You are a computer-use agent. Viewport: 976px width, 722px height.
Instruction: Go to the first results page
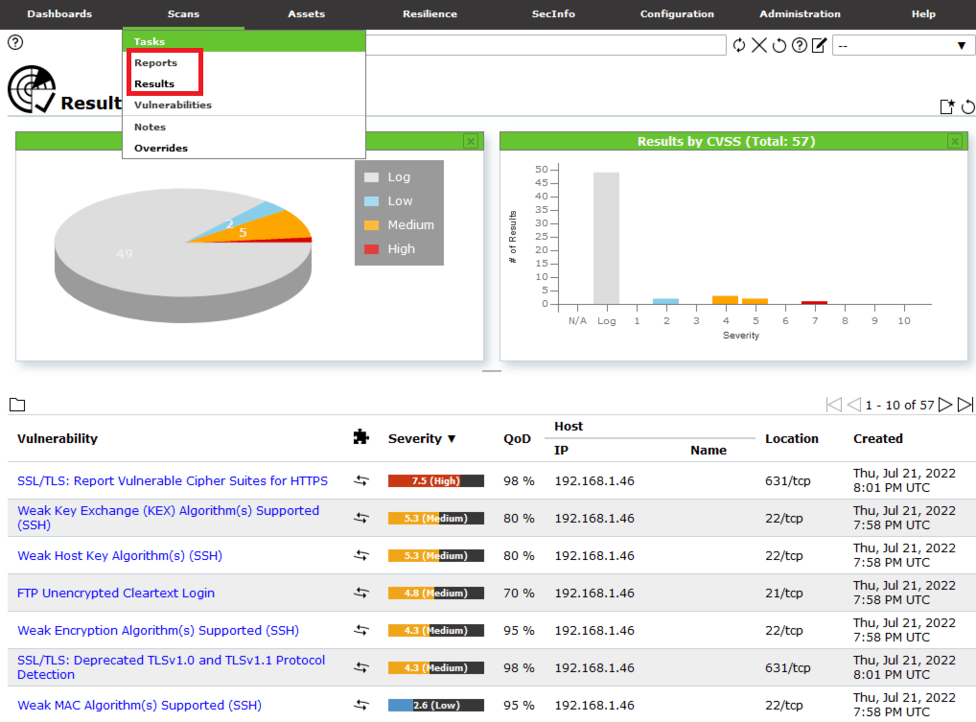coord(834,406)
